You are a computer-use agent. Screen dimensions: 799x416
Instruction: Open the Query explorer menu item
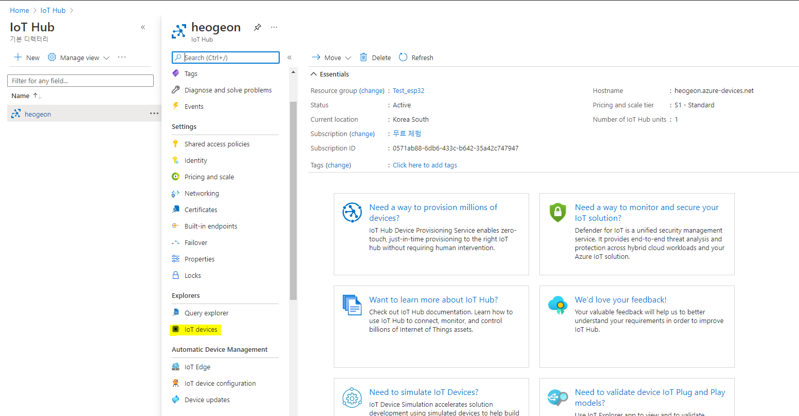[206, 313]
